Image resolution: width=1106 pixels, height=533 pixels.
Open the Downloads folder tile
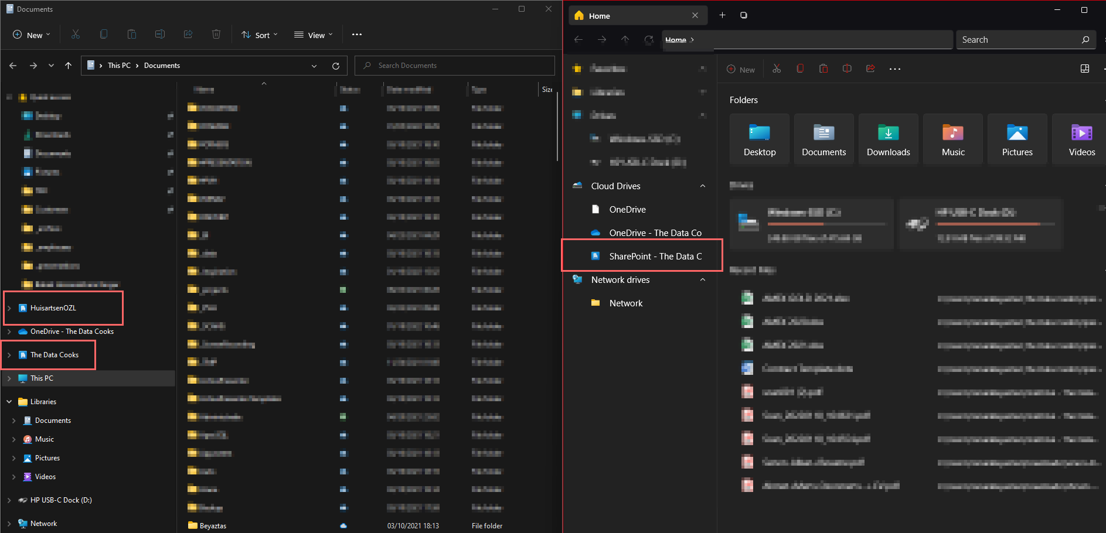(889, 140)
